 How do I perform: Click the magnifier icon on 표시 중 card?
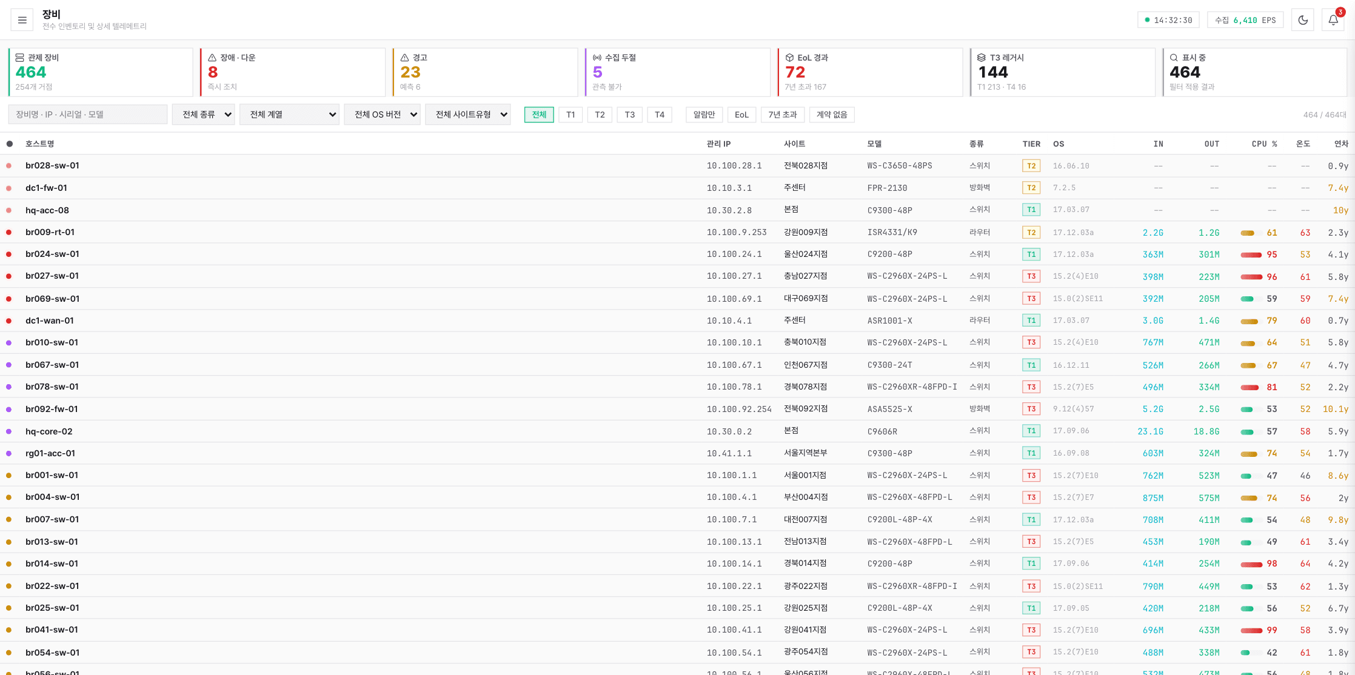pos(1174,58)
